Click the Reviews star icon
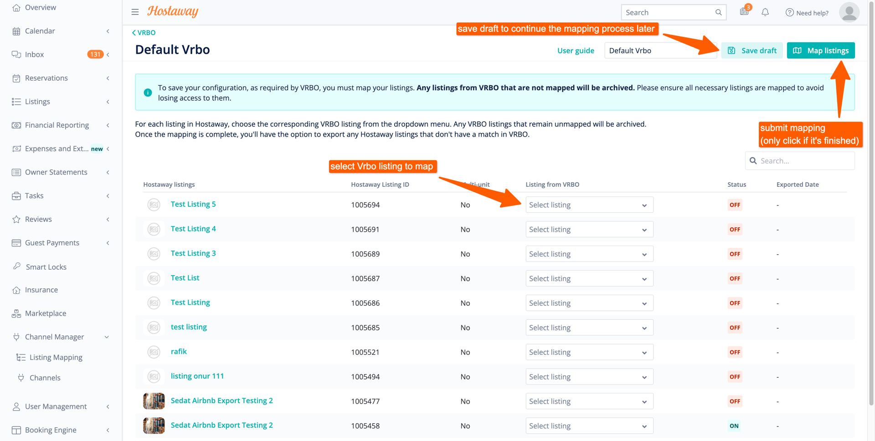 (x=16, y=220)
